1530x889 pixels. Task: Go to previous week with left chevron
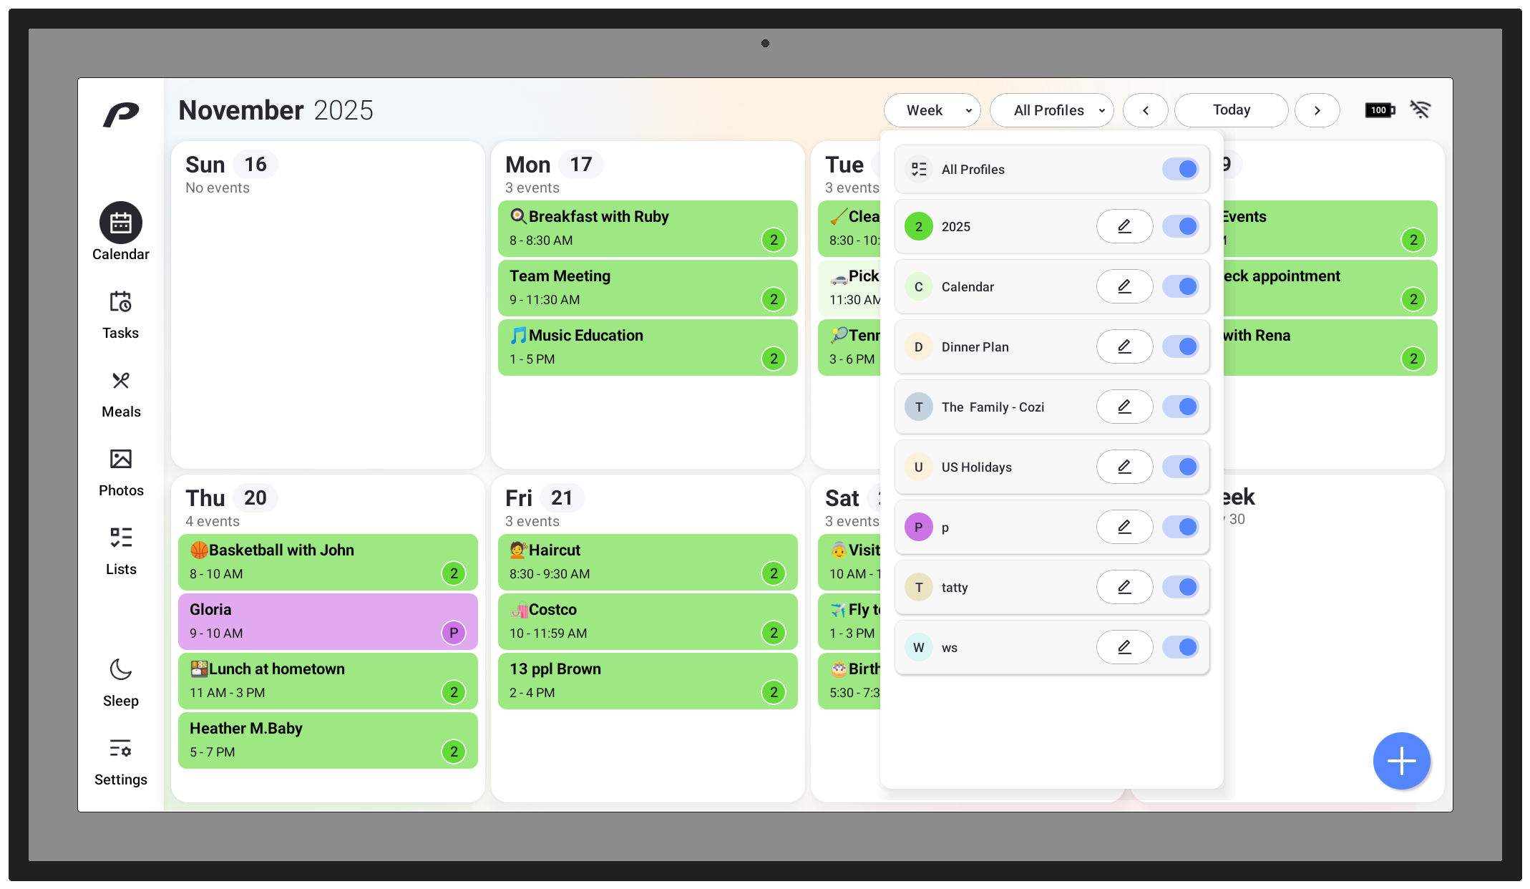(1145, 110)
